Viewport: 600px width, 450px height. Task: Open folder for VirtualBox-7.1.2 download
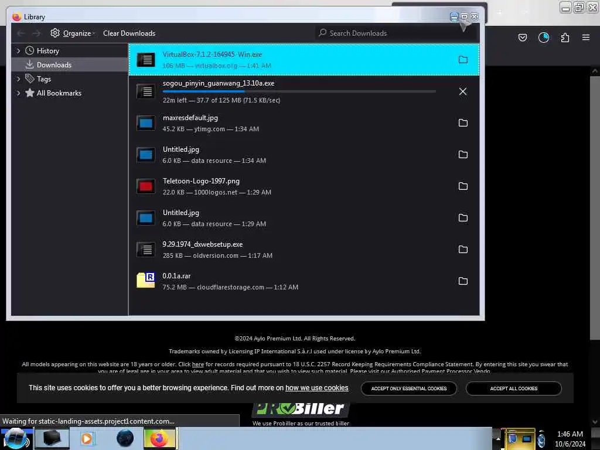463,60
